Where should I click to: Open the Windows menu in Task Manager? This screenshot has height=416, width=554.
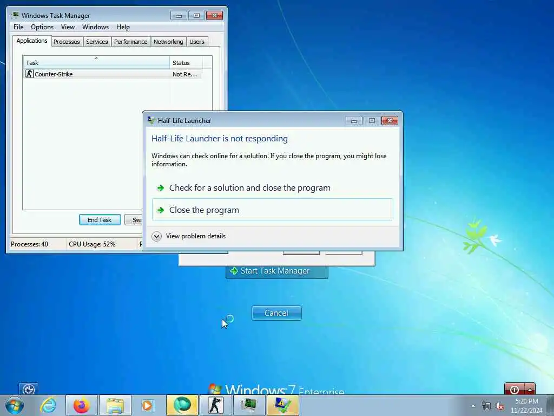pos(95,27)
